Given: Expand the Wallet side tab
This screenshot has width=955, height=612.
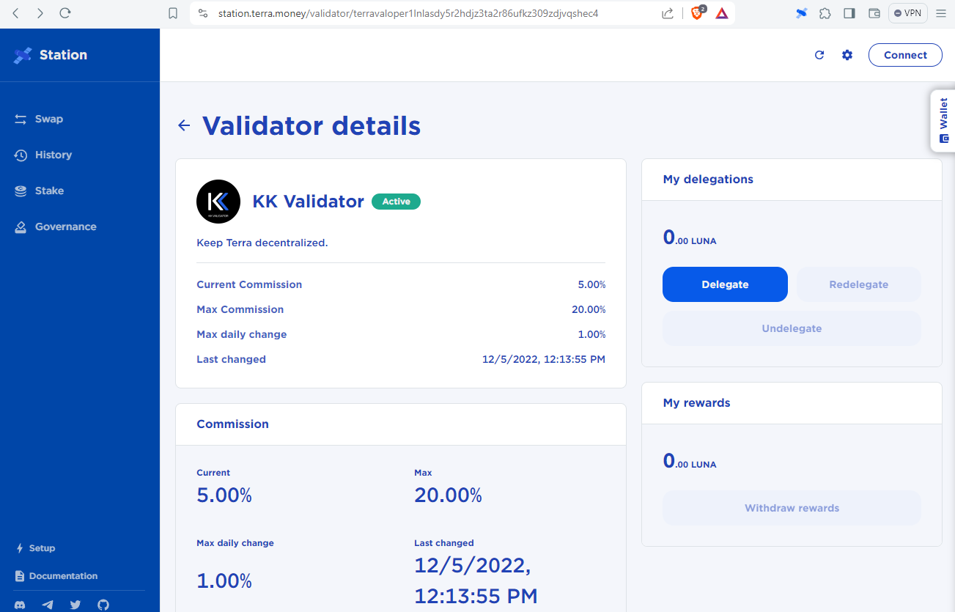Looking at the screenshot, I should (x=943, y=121).
